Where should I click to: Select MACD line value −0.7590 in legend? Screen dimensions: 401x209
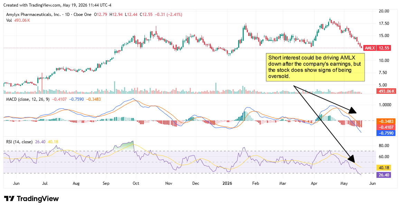(x=76, y=99)
